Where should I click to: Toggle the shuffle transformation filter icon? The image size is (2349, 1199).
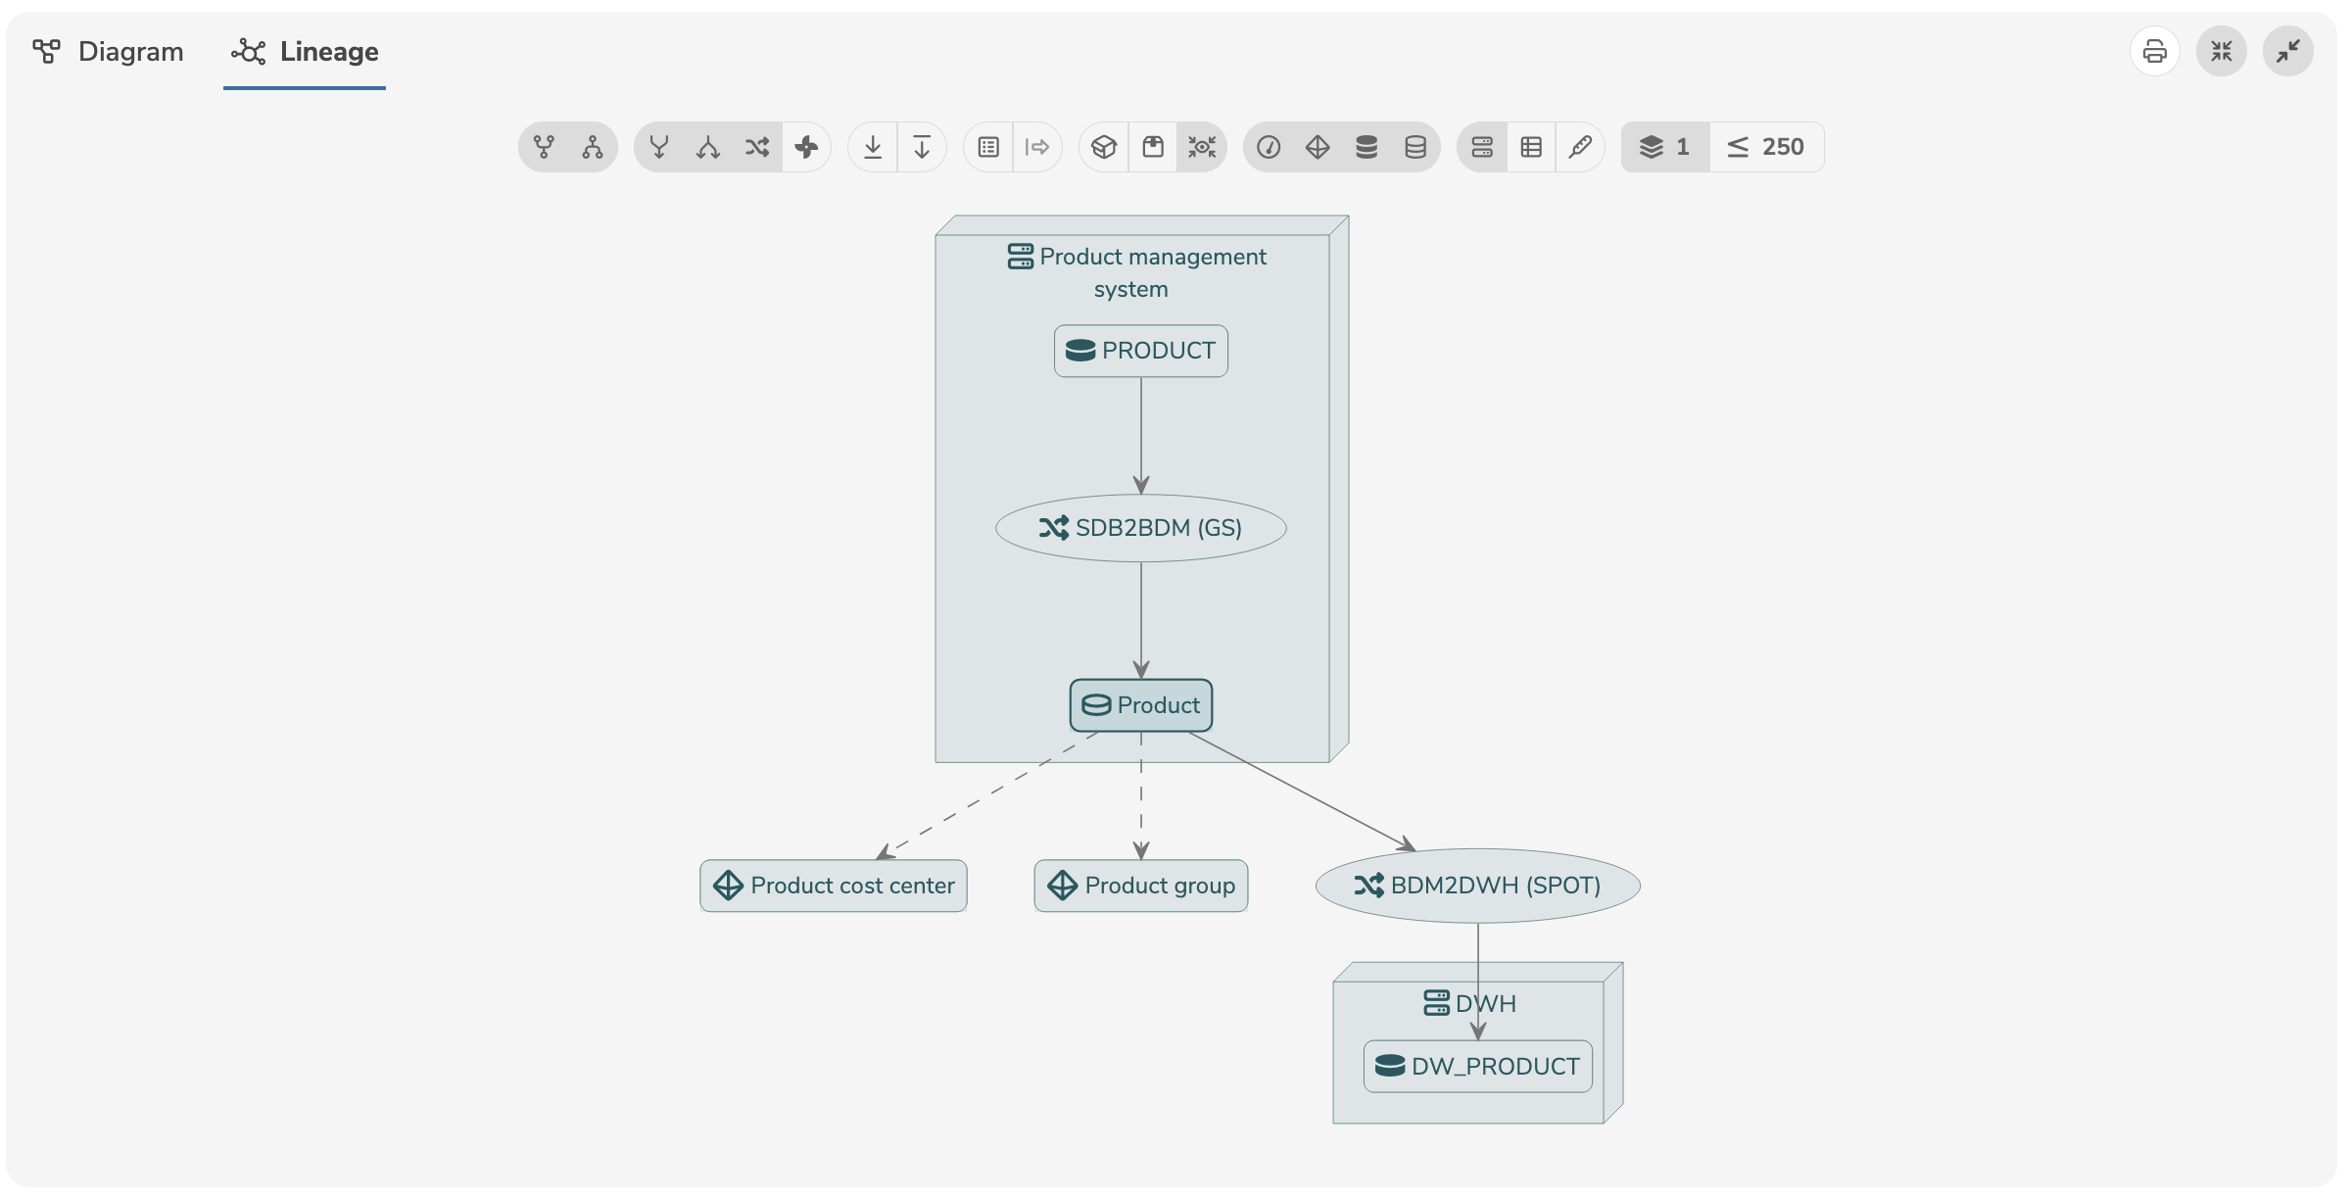[x=756, y=147]
